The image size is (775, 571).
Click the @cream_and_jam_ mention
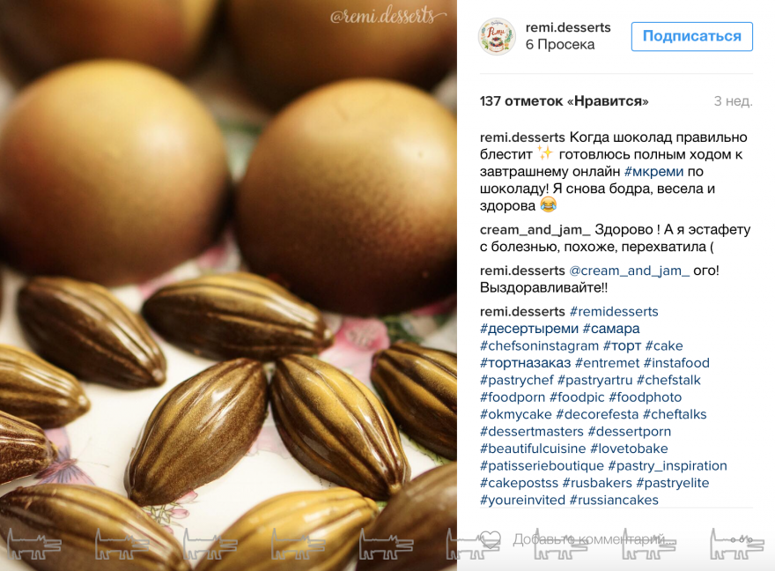pyautogui.click(x=629, y=271)
